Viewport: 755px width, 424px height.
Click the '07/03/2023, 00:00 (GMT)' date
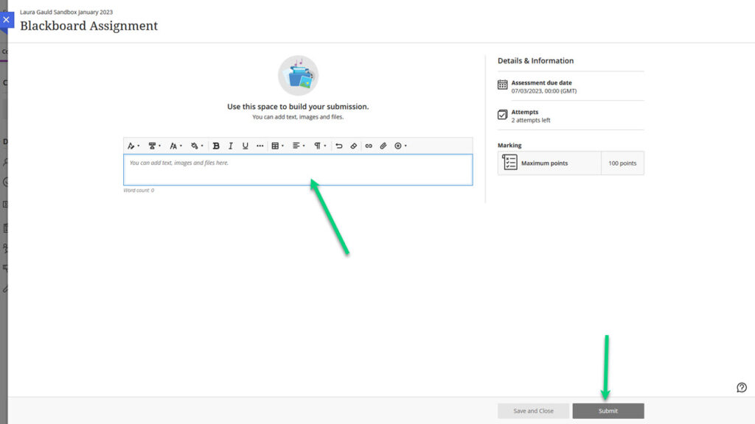544,91
